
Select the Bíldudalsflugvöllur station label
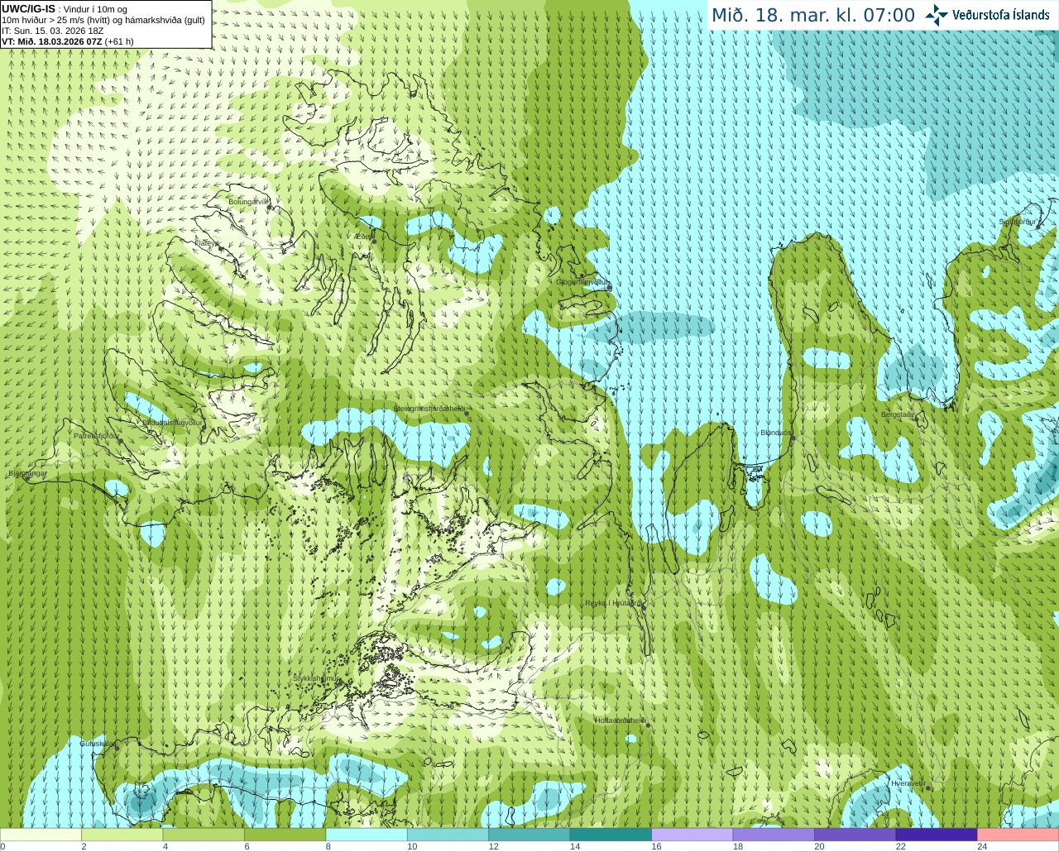[173, 422]
